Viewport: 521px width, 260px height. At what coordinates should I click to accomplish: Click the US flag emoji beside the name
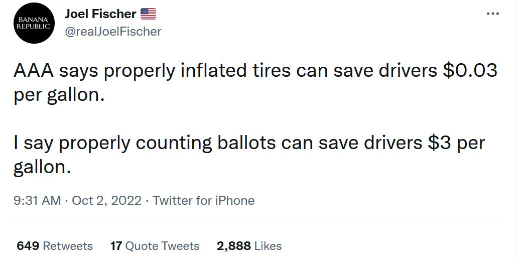[x=148, y=14]
